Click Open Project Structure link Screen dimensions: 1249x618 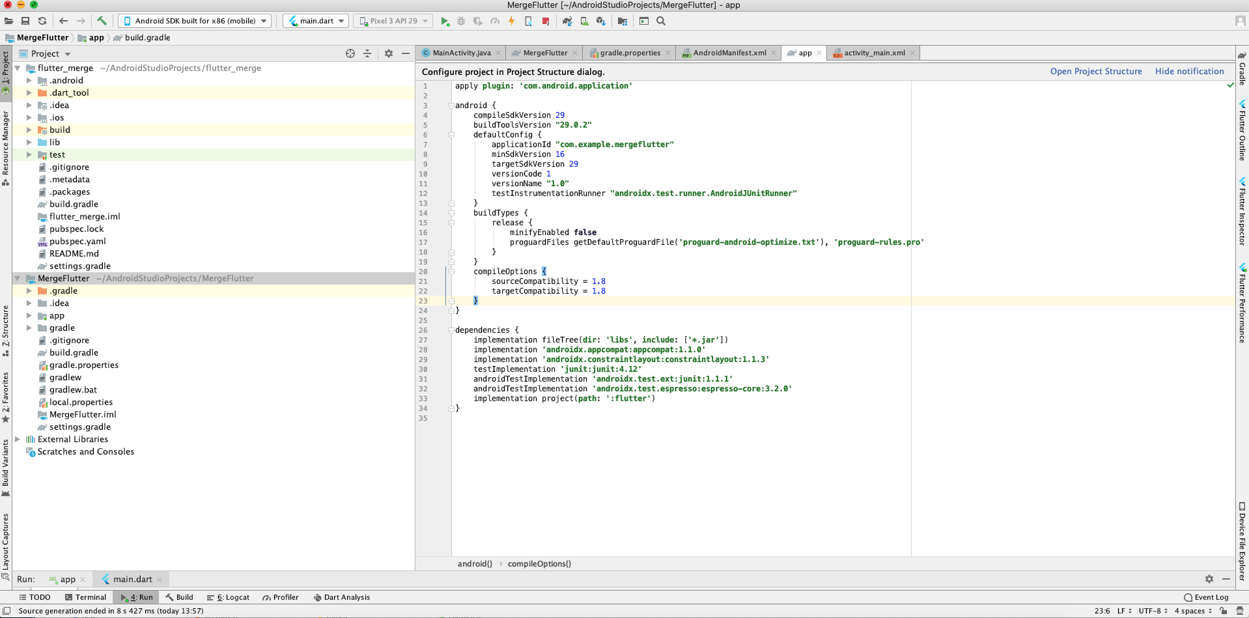coord(1096,72)
